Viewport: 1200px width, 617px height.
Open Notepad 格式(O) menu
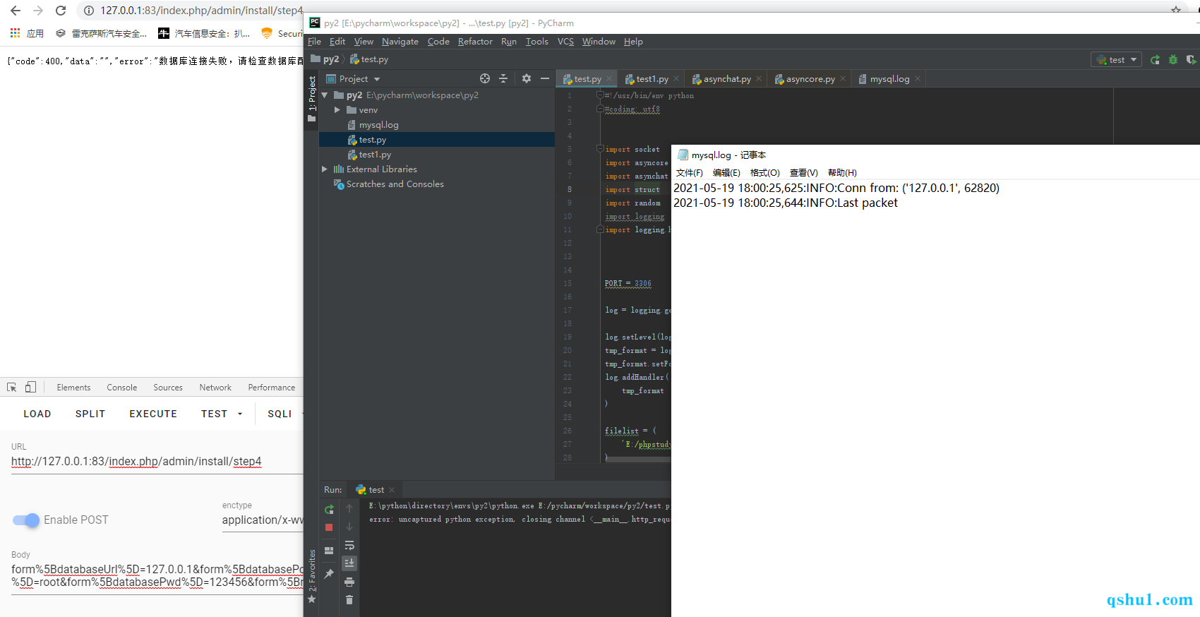click(764, 173)
